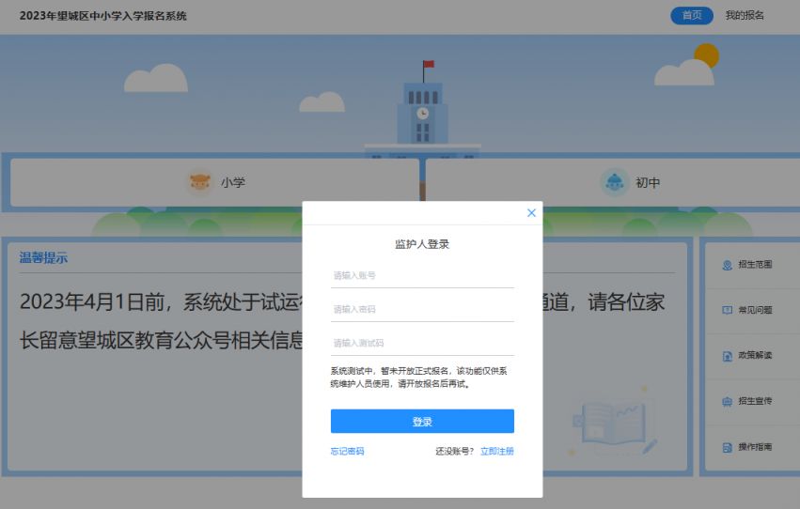Viewport: 800px width, 509px height.
Task: Click the 初中 student mascot icon
Action: (614, 182)
